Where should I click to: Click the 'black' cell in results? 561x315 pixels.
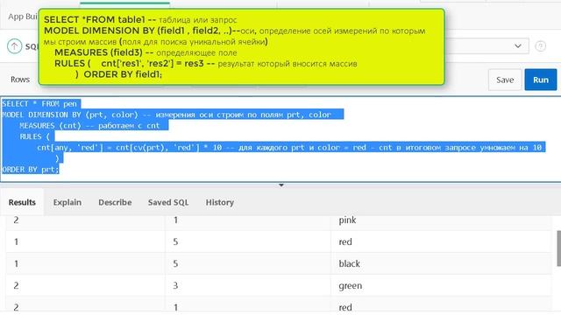(349, 263)
